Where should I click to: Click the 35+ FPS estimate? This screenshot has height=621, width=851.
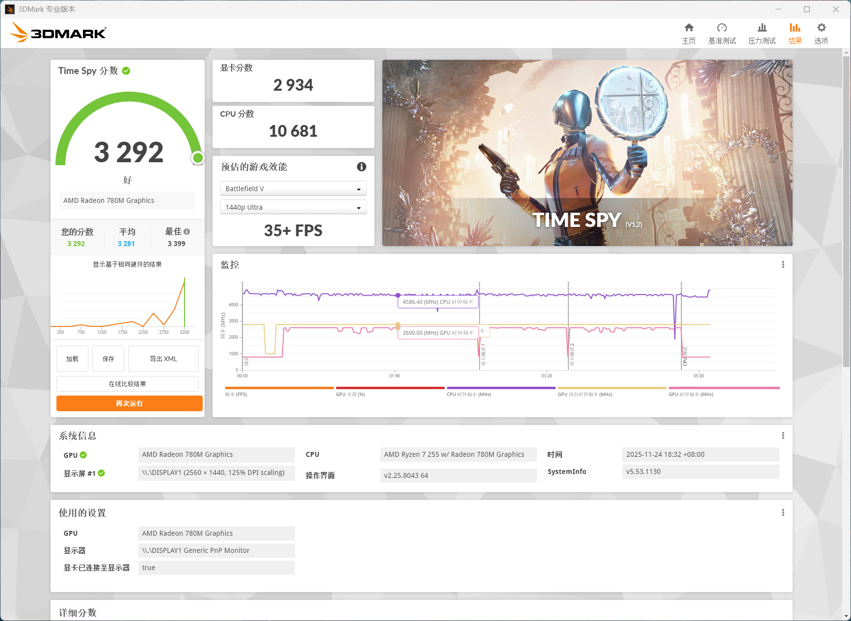pyautogui.click(x=293, y=231)
